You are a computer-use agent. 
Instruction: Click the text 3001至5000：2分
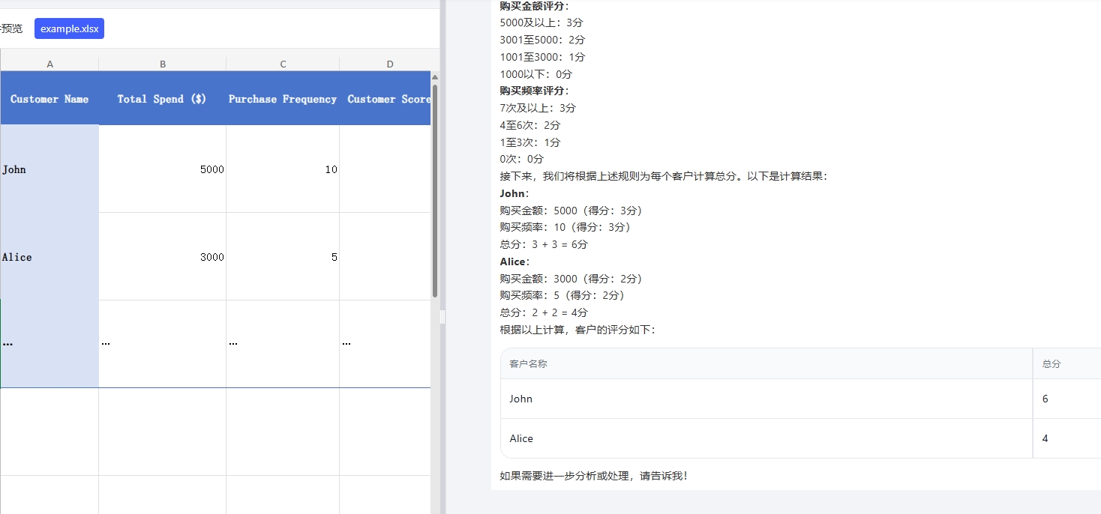[543, 40]
